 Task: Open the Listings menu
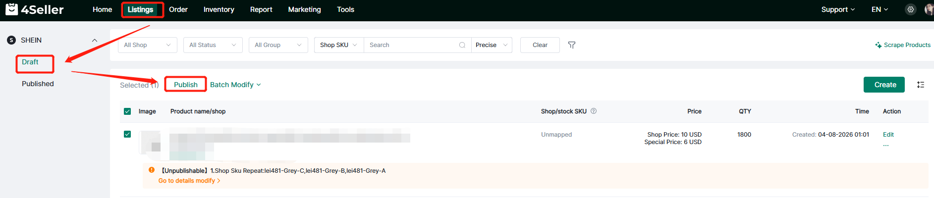click(140, 9)
